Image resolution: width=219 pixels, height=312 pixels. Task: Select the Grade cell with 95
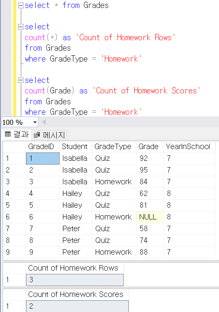pyautogui.click(x=149, y=170)
